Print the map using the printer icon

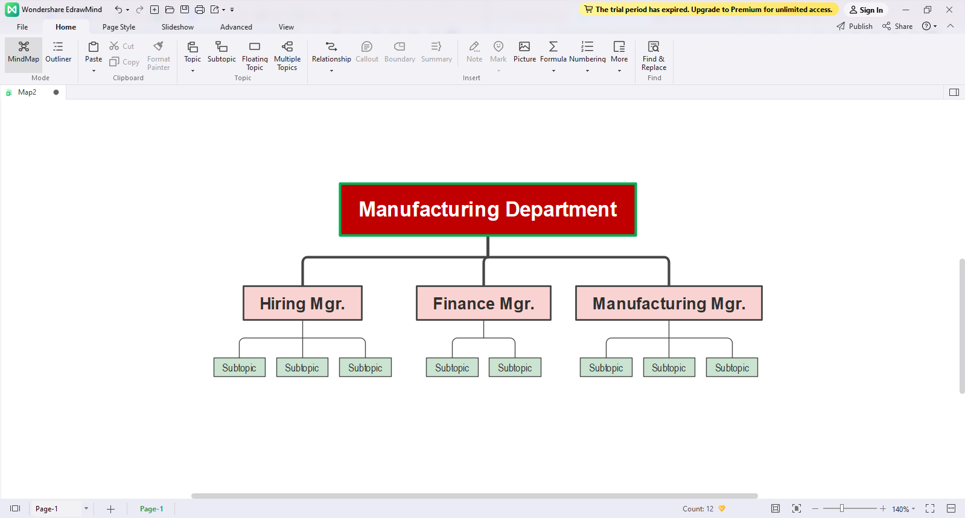[200, 10]
